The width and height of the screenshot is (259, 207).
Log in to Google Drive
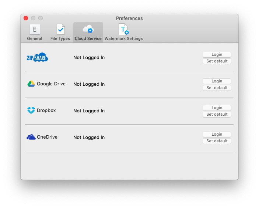point(217,81)
